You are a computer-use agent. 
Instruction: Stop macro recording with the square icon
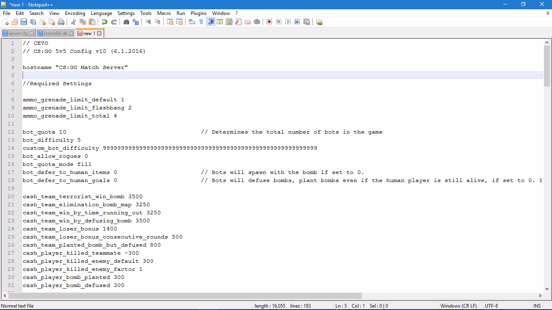point(279,22)
